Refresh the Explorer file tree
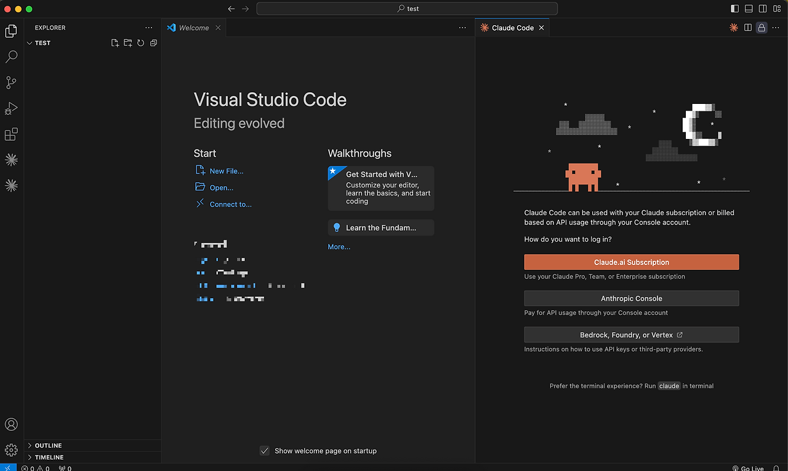788x471 pixels. [x=141, y=43]
